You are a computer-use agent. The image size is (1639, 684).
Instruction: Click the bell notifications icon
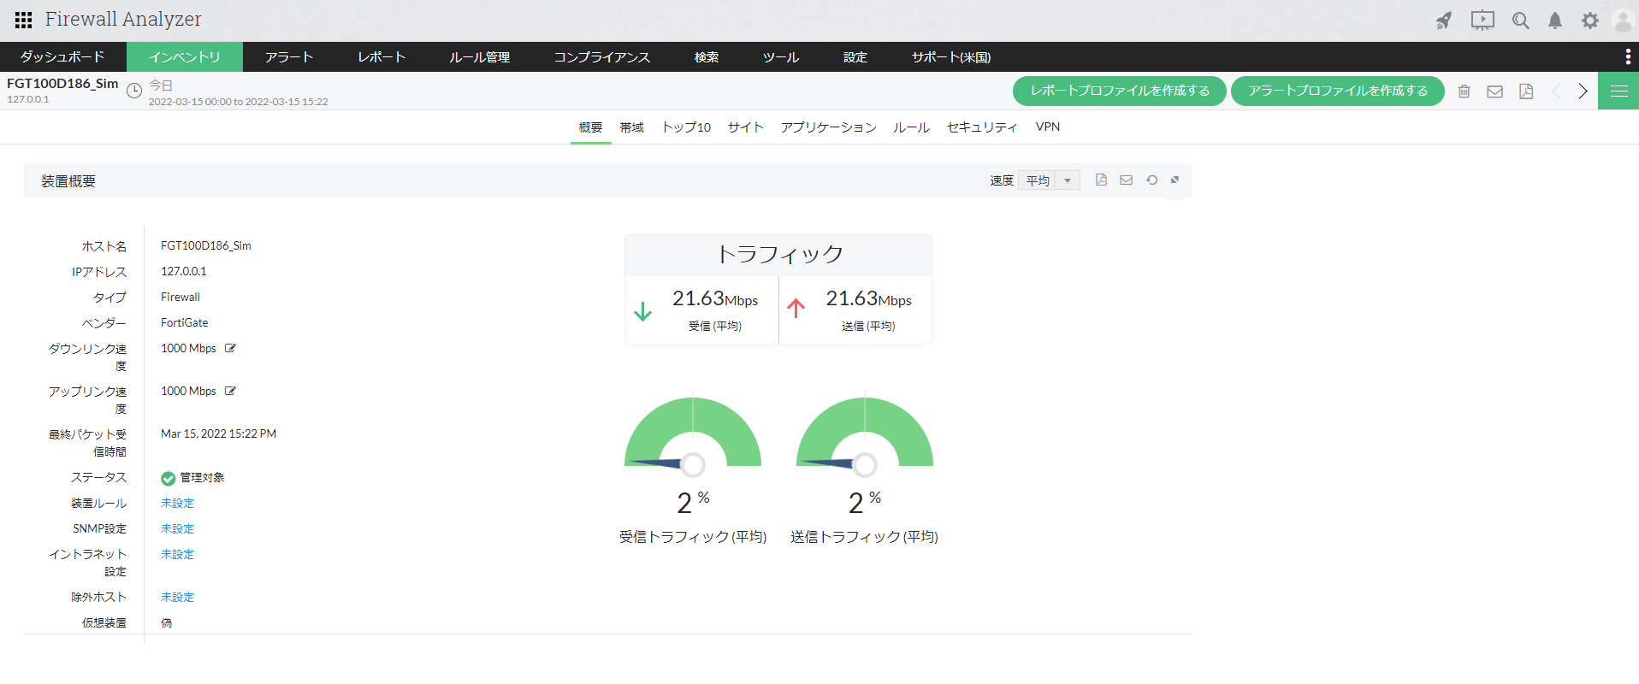[1555, 21]
